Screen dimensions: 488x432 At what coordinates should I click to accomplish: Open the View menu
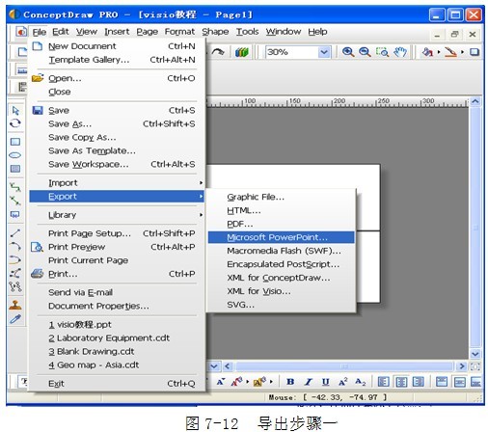87,32
